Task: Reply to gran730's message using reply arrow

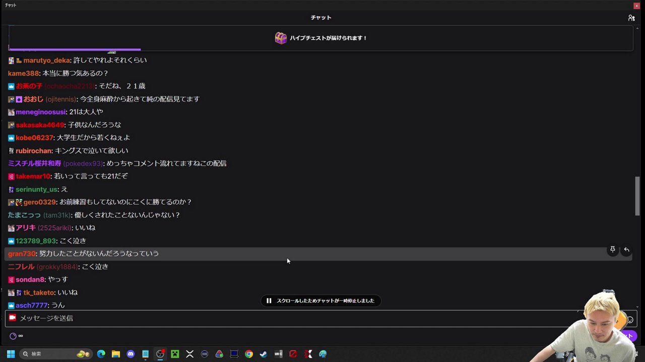Action: (x=626, y=249)
